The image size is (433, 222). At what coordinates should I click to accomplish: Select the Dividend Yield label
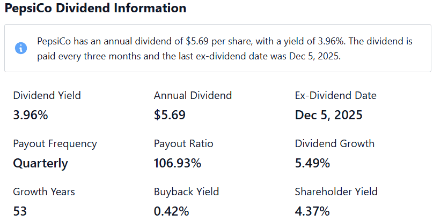pos(47,96)
